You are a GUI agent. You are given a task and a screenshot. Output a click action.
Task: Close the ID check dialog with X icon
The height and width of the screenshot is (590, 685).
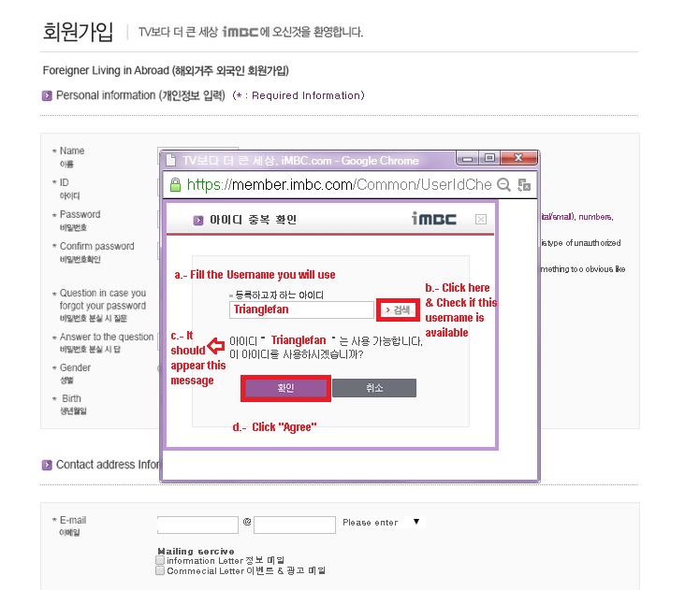pos(481,220)
